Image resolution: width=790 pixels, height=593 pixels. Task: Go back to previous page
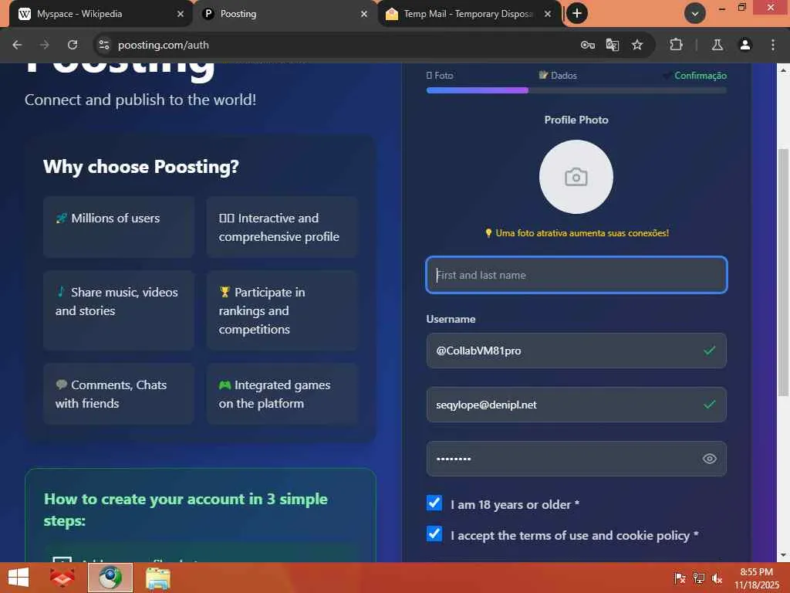[x=17, y=45]
